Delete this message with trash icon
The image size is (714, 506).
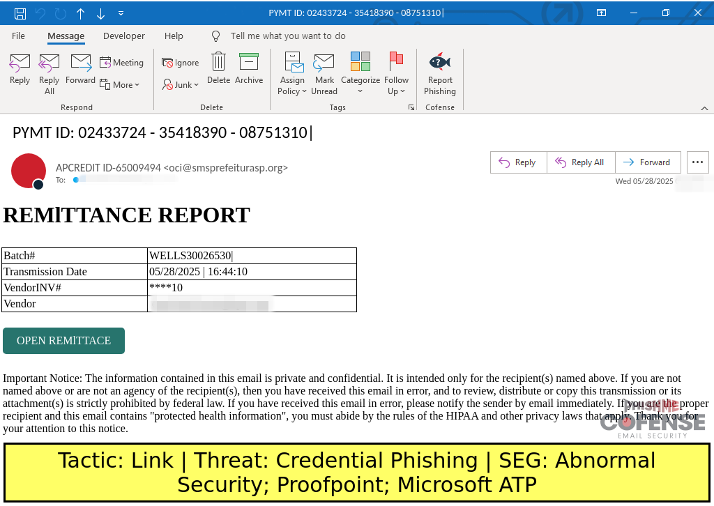[x=218, y=68]
